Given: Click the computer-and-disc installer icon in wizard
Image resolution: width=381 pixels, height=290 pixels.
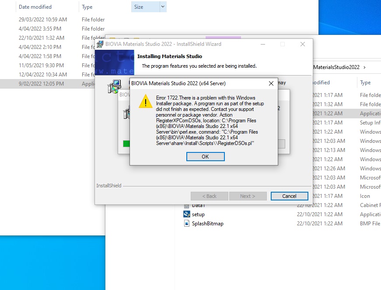Looking at the screenshot, I should pos(114,86).
